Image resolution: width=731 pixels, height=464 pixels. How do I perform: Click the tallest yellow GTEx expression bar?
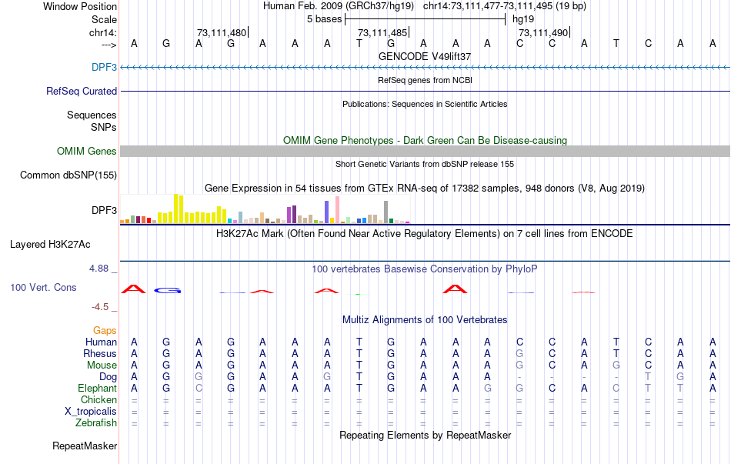(x=175, y=209)
